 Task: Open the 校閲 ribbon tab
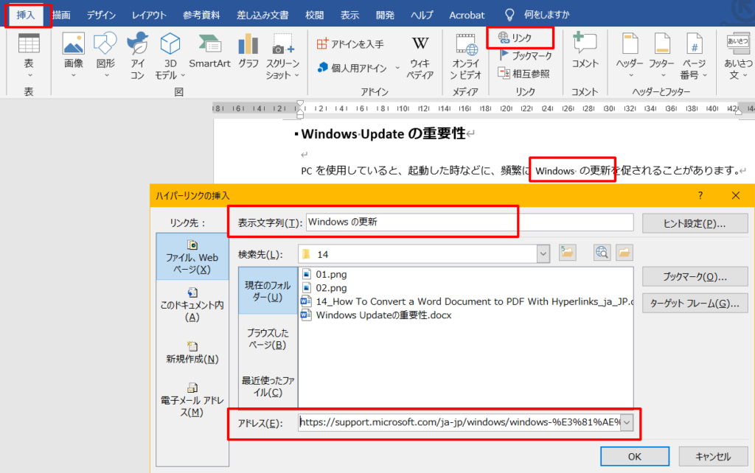tap(314, 15)
